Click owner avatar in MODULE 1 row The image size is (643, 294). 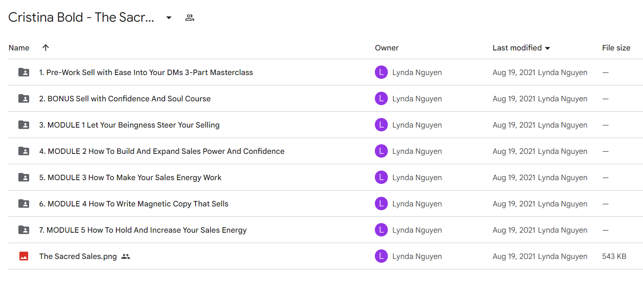[381, 125]
